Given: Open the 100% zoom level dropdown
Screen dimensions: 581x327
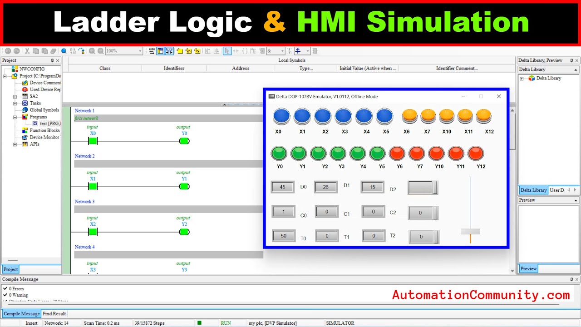Looking at the screenshot, I should coord(140,51).
